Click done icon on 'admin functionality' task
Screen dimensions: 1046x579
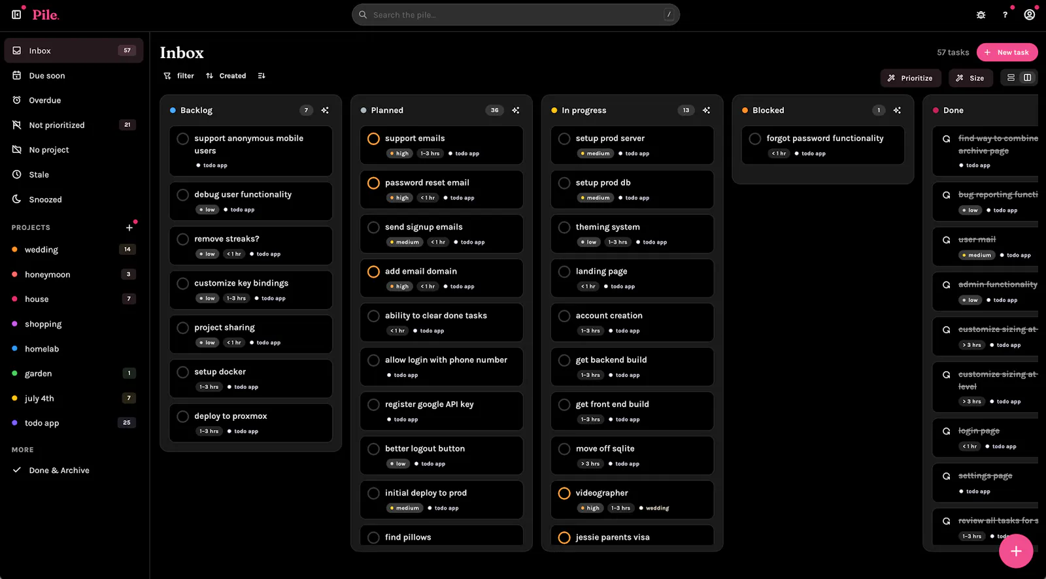946,285
